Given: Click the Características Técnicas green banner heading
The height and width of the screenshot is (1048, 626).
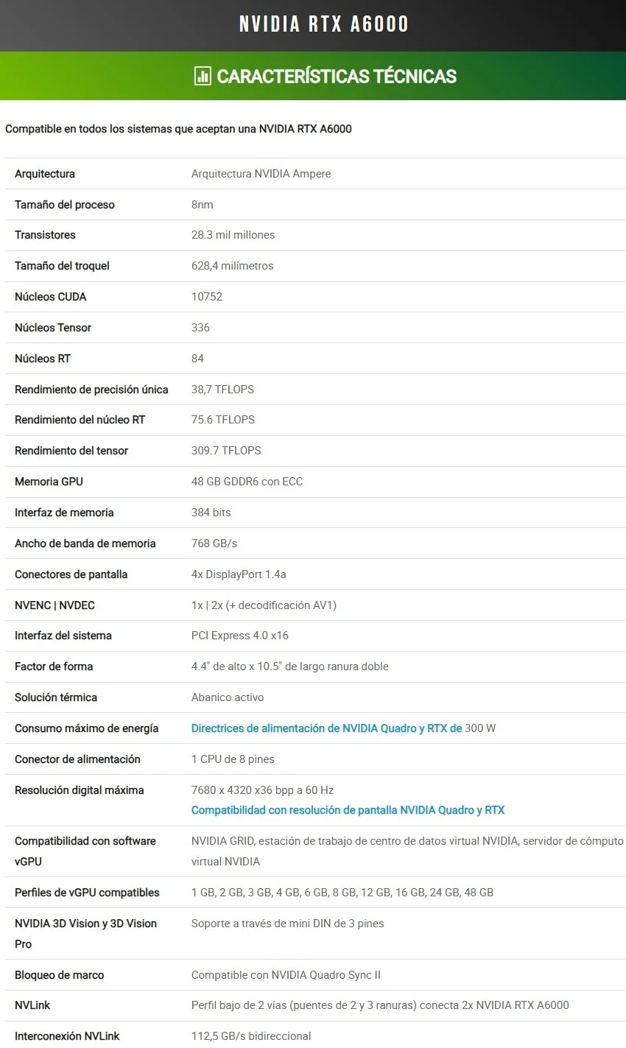Looking at the screenshot, I should (337, 76).
